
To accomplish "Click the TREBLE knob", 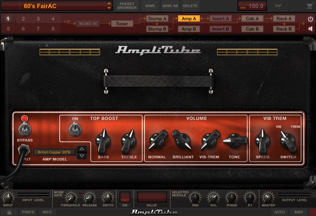I will coord(129,142).
